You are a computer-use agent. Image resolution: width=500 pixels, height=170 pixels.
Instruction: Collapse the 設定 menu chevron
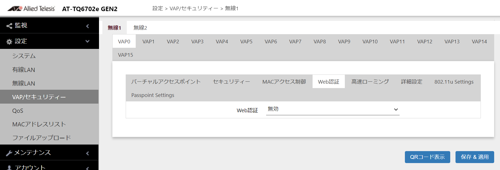tap(88, 41)
